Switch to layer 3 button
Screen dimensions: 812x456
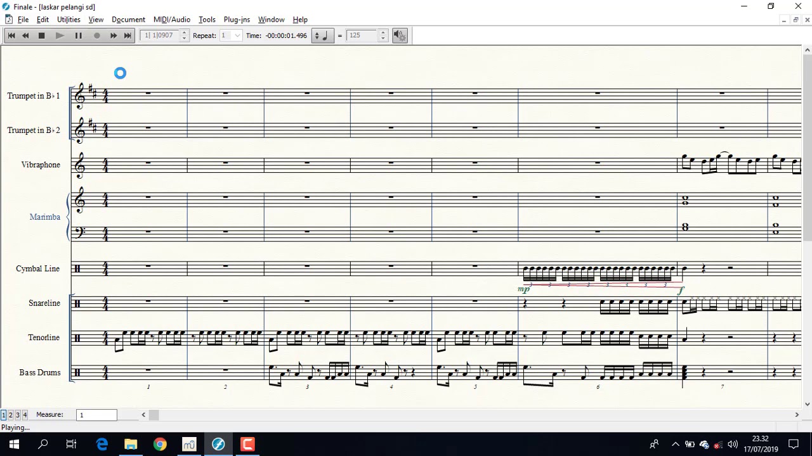(17, 415)
